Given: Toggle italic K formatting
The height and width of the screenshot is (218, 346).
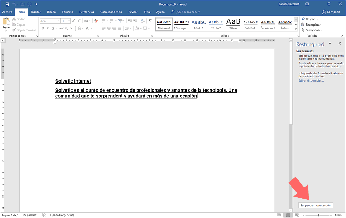Looking at the screenshot, I should pos(48,28).
